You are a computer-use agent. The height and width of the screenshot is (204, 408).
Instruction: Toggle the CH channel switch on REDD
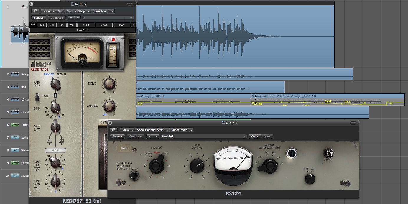pos(37,97)
